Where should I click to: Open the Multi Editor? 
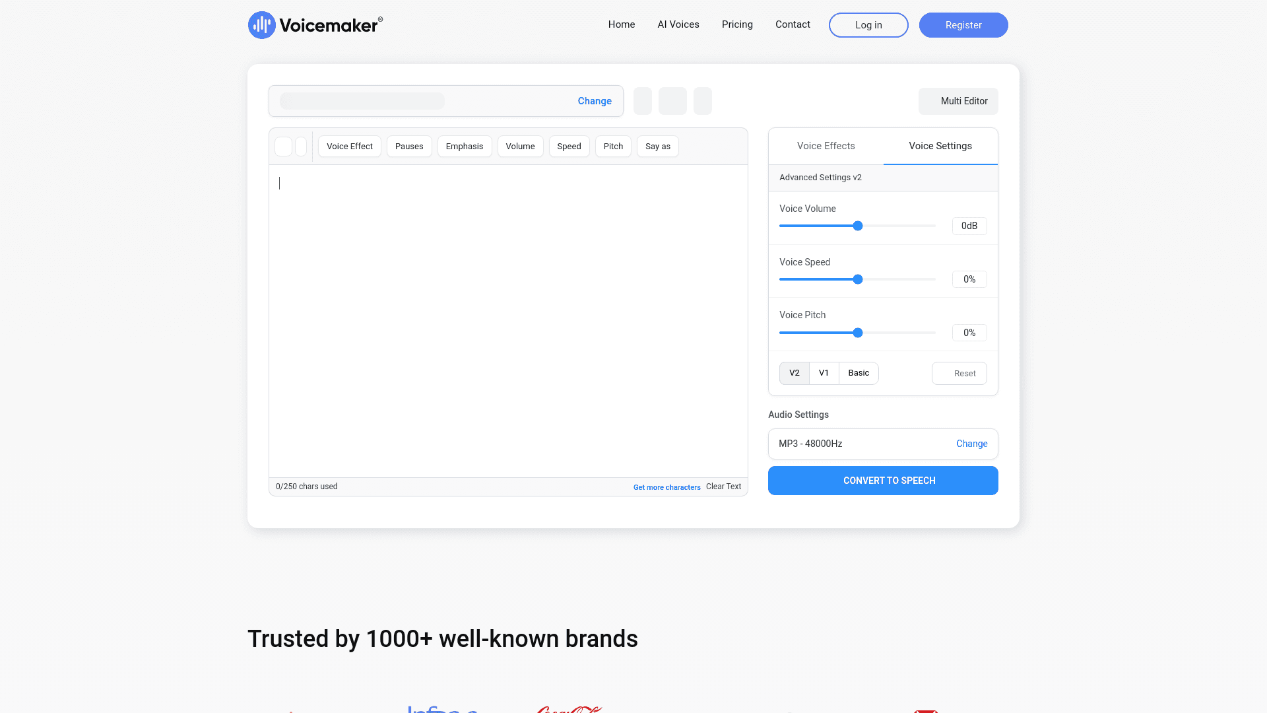[958, 101]
